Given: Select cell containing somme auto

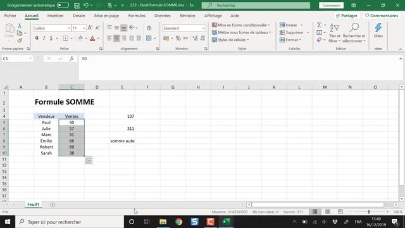Looking at the screenshot, I should point(122,141).
